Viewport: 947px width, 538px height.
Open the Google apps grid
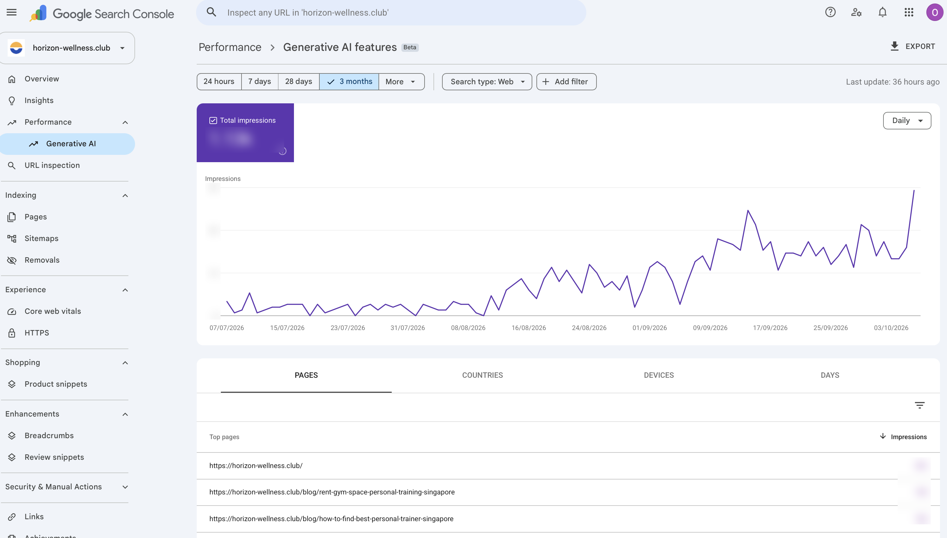click(909, 13)
